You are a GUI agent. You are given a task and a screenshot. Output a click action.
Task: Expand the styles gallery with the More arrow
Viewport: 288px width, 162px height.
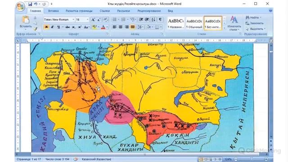224,28
